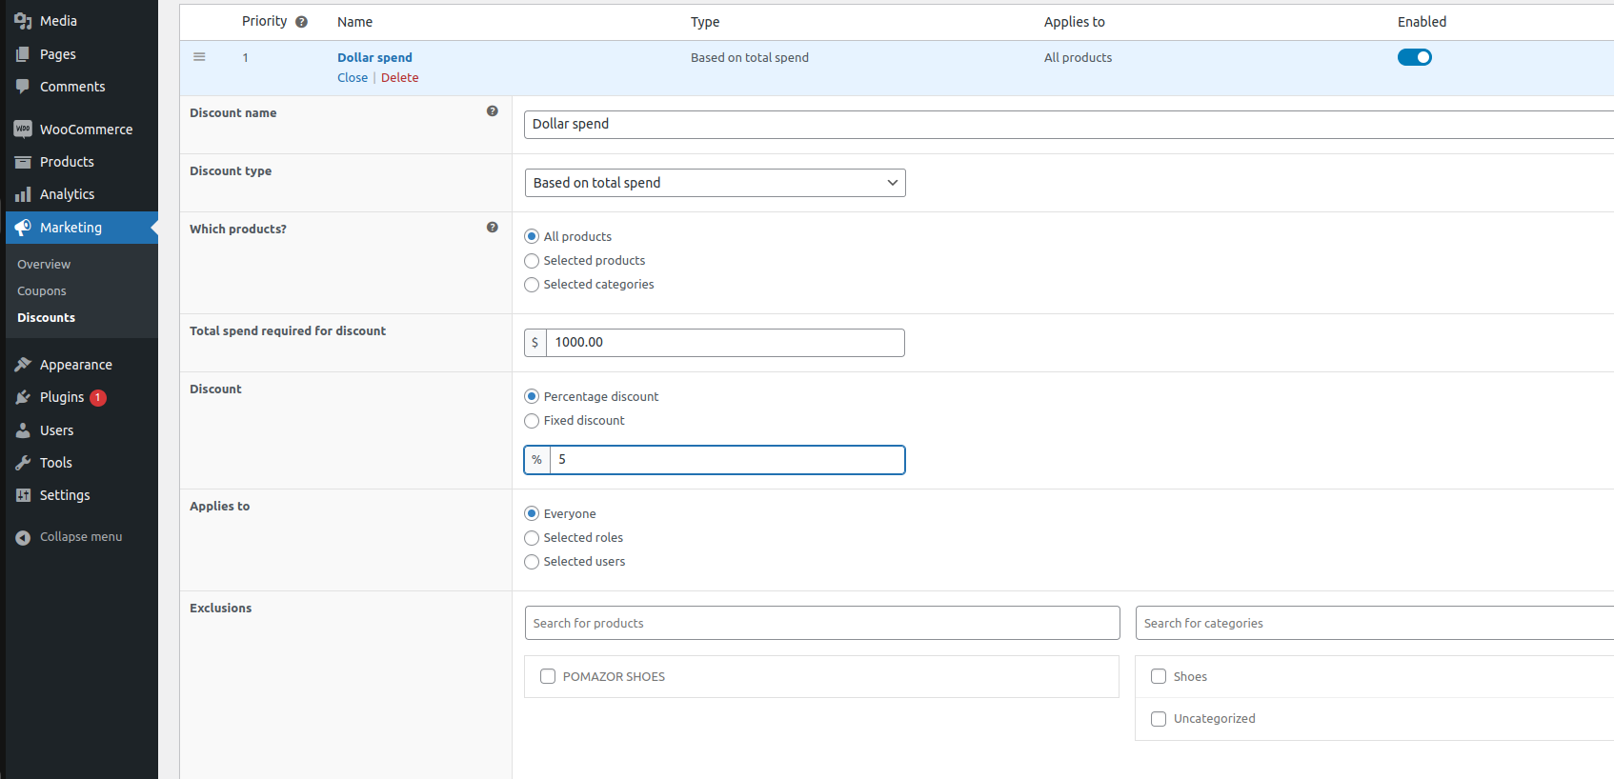Open Coupons submenu under Marketing
Screen dimensions: 1614x779
42,291
